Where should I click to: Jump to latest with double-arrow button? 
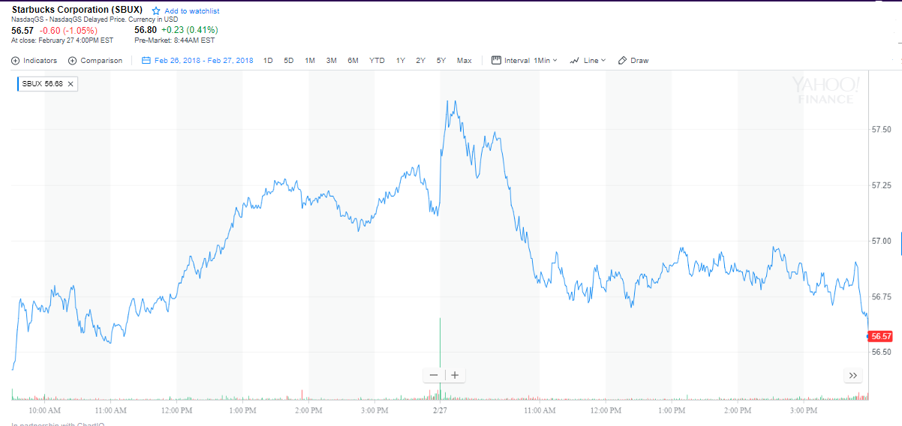click(x=852, y=375)
